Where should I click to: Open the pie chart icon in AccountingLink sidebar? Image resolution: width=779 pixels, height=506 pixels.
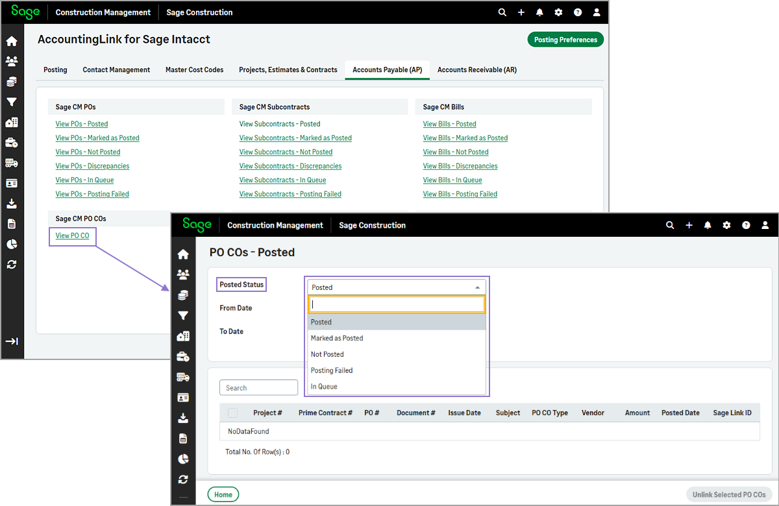tap(12, 244)
